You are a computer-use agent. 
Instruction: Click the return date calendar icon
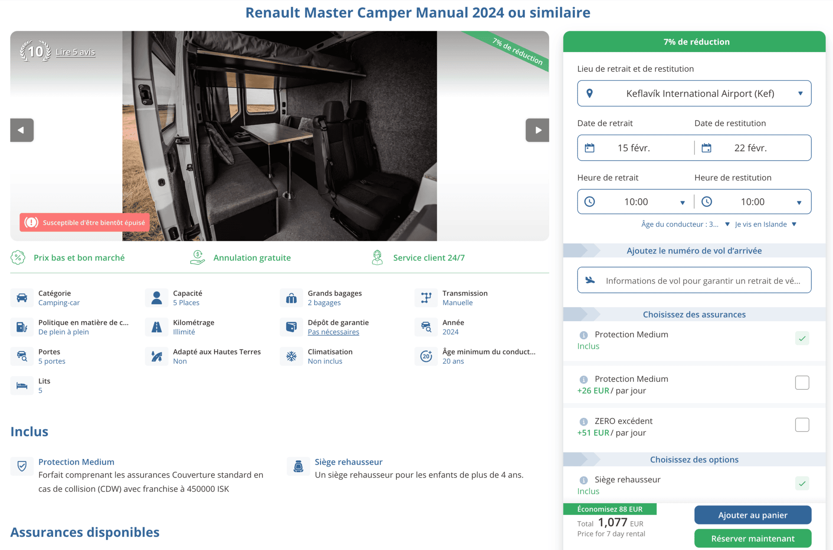(706, 148)
